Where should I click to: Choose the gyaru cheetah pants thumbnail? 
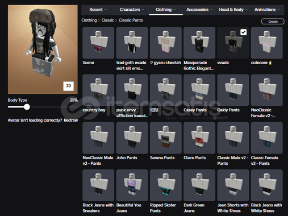coord(166,43)
